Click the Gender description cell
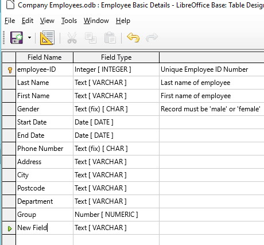The height and width of the screenshot is (245, 264). [212, 109]
